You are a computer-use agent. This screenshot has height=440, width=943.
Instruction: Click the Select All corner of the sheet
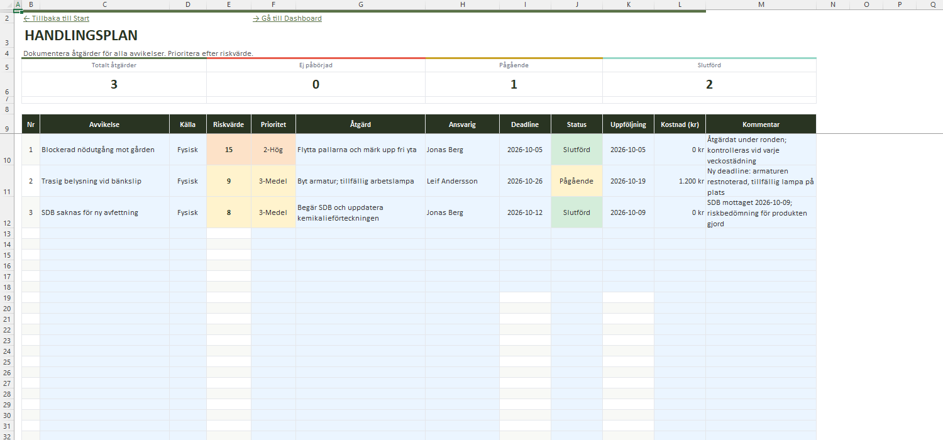pos(7,4)
